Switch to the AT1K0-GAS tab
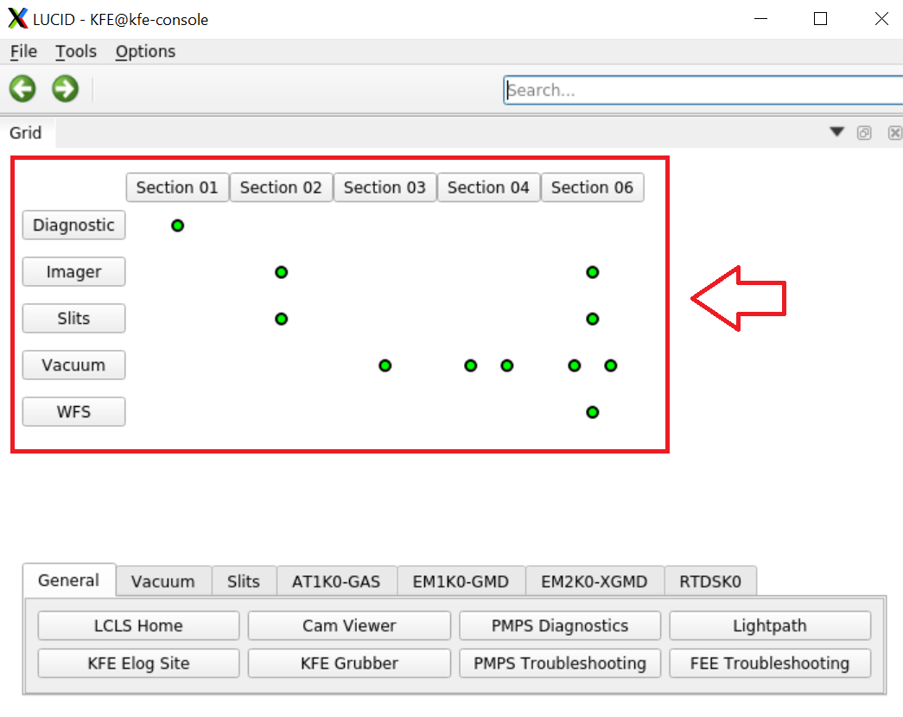Screen dimensions: 903x717 (336, 581)
